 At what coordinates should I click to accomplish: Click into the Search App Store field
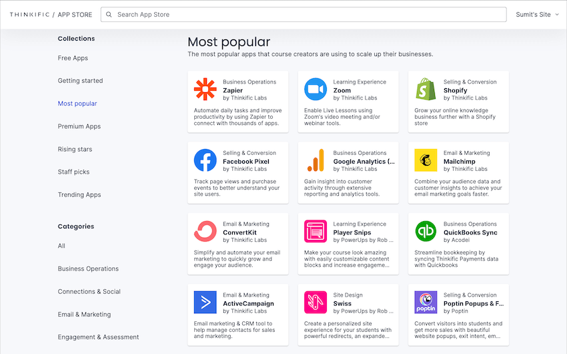tap(304, 15)
